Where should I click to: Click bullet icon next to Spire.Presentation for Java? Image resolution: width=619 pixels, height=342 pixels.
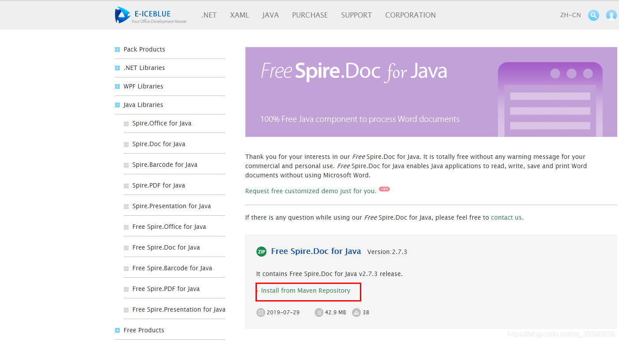126,207
